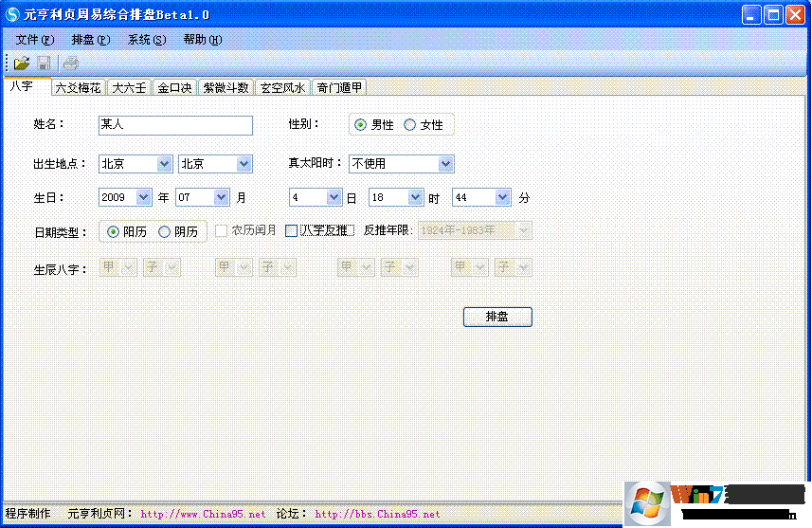The height and width of the screenshot is (528, 812).
Task: Open the 系统(S) menu
Action: (147, 40)
